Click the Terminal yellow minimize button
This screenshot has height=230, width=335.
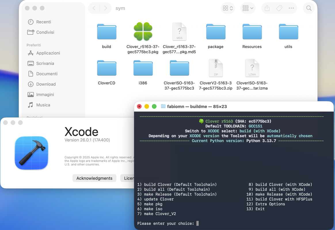coord(146,106)
